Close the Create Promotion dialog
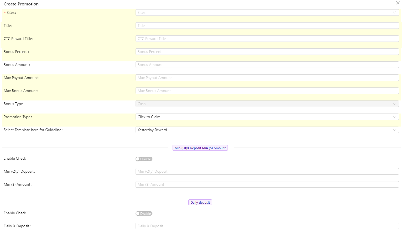This screenshot has width=402, height=233. (398, 3)
